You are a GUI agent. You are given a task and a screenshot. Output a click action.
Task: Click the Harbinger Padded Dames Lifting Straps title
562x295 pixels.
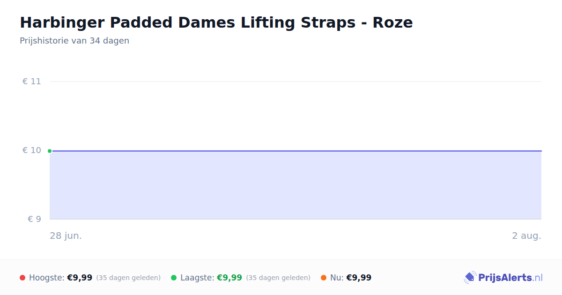(x=216, y=22)
